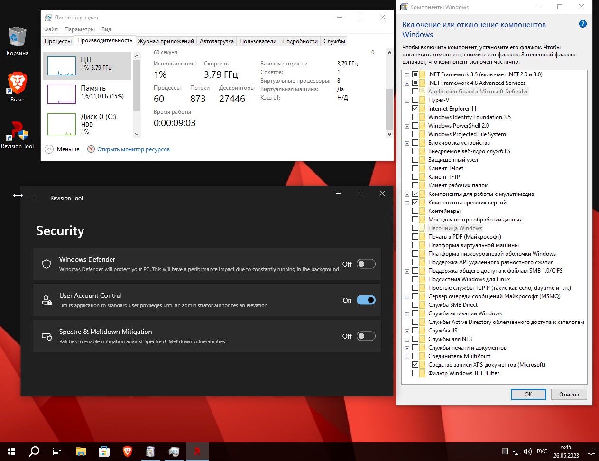The width and height of the screenshot is (599, 461).
Task: Switch to the Автозагрузка tab
Action: [x=216, y=41]
